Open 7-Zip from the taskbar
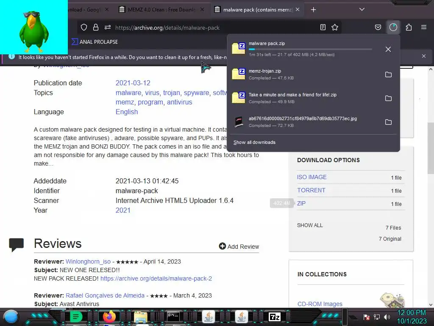Screen dimensions: 434x326 coord(275,317)
